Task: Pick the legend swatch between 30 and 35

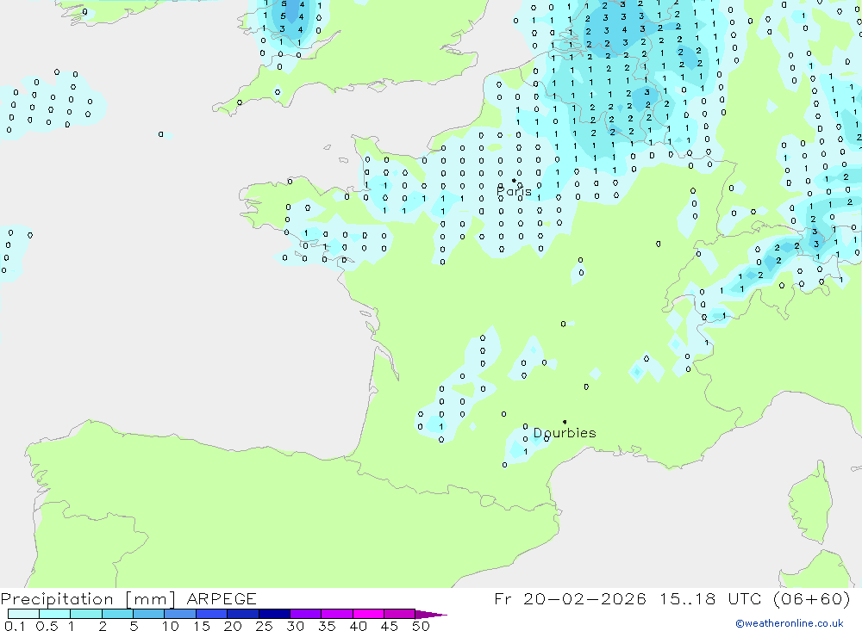Action: (306, 614)
